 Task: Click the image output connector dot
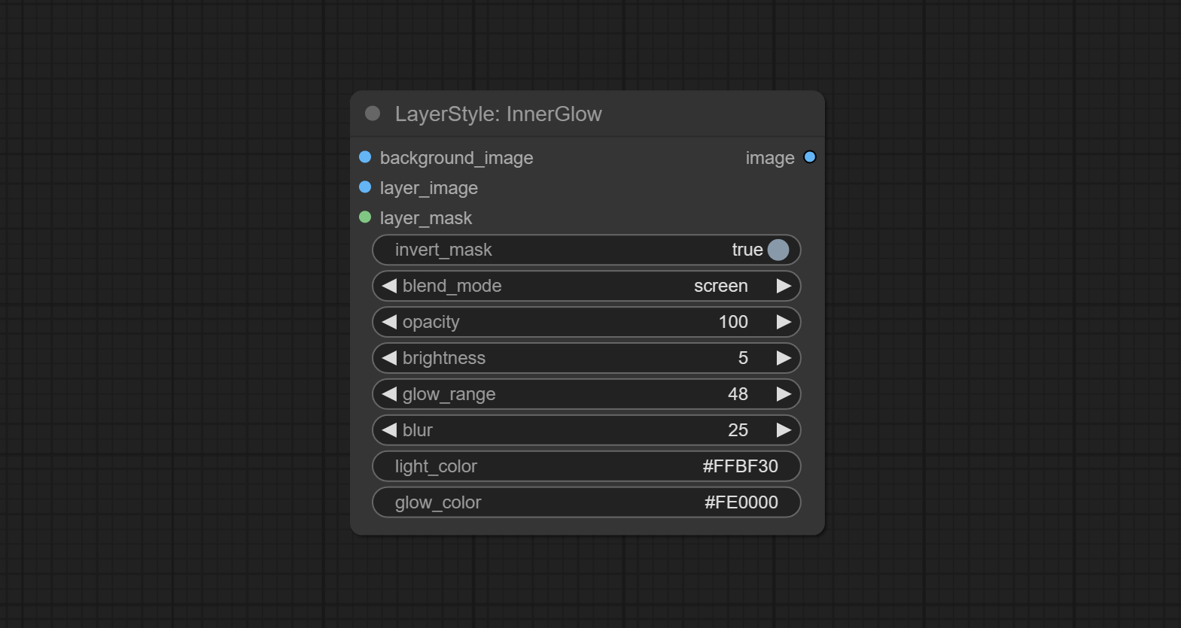coord(810,157)
